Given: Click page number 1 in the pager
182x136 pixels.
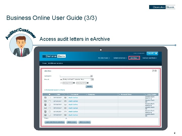Looking at the screenshot, I should 66,118.
